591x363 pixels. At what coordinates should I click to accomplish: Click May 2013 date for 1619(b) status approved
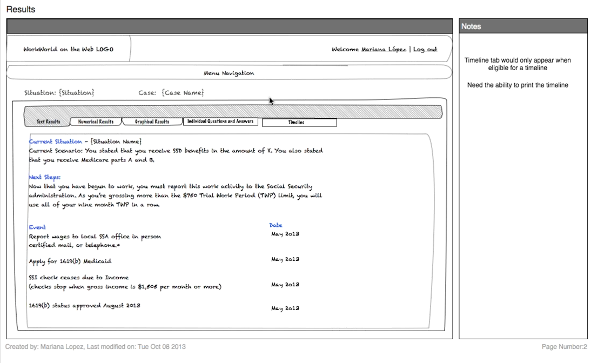tap(285, 308)
